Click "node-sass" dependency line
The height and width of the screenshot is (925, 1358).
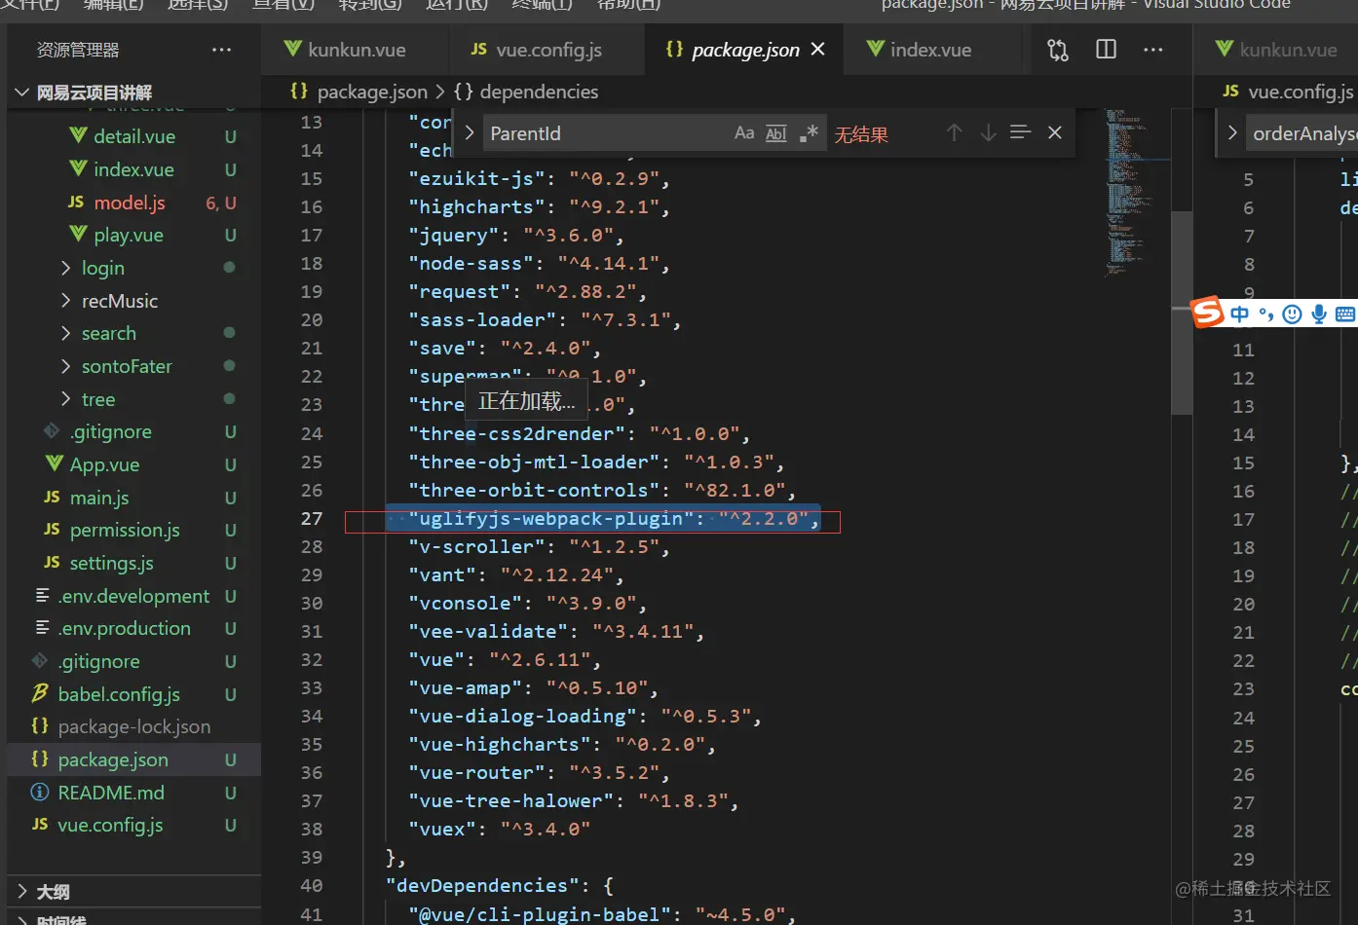[540, 263]
